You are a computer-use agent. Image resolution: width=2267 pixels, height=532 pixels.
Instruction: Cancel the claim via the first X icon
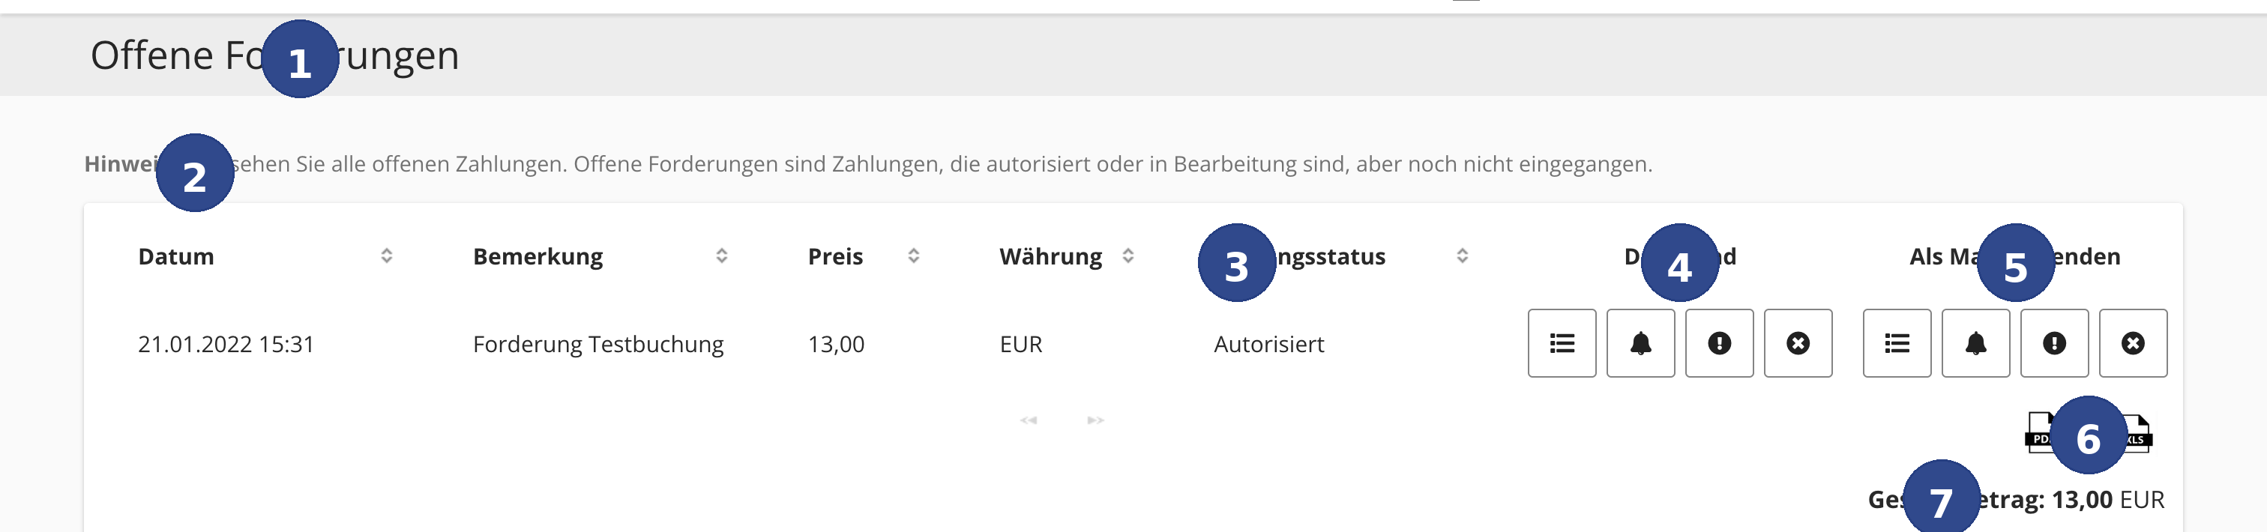coord(1797,343)
